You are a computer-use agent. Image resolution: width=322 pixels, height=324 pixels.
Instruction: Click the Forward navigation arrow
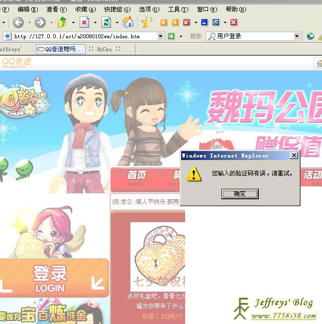click(40, 22)
